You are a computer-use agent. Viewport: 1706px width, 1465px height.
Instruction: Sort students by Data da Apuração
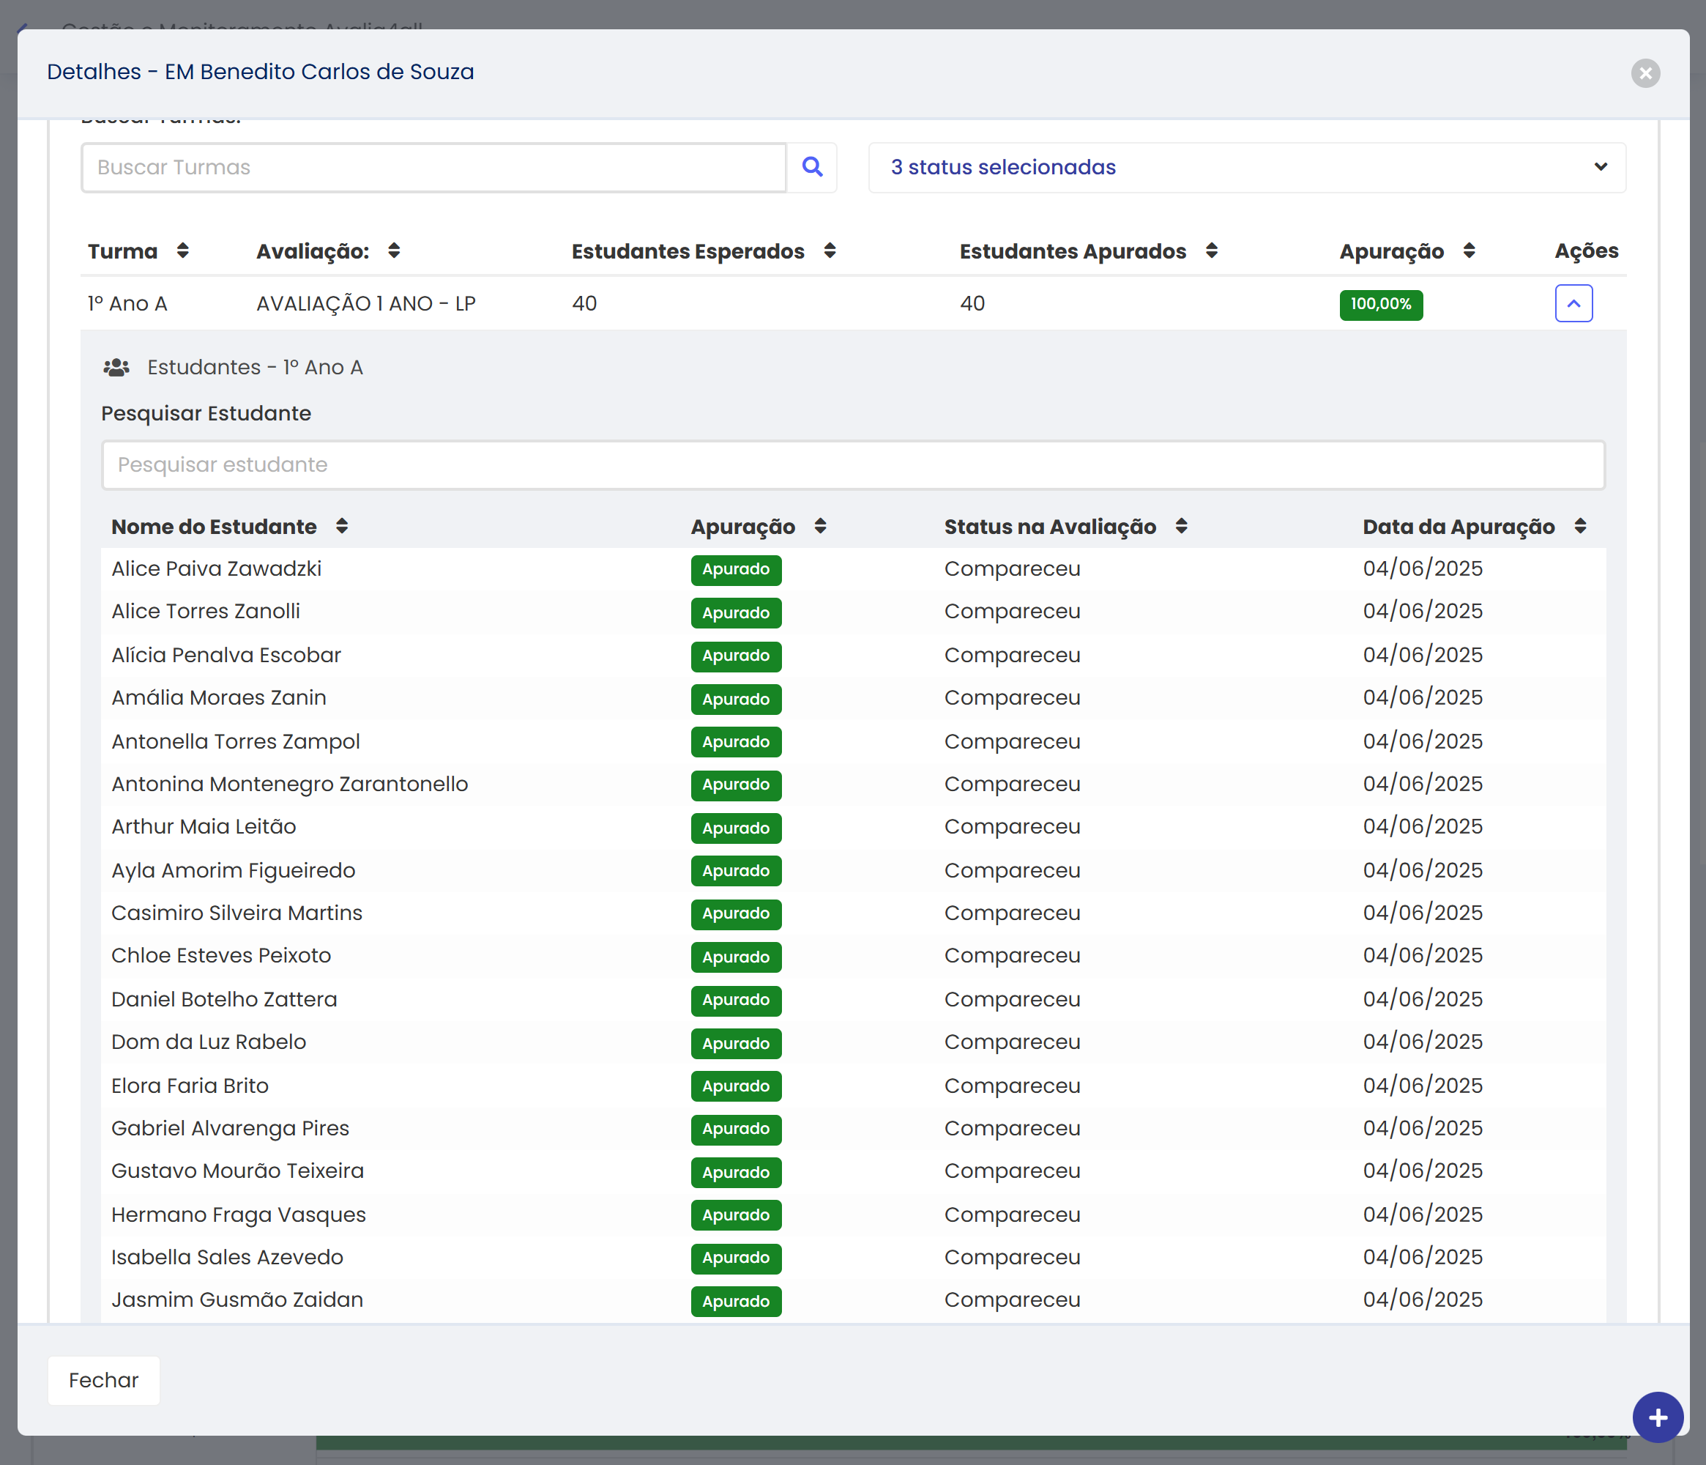click(x=1579, y=526)
